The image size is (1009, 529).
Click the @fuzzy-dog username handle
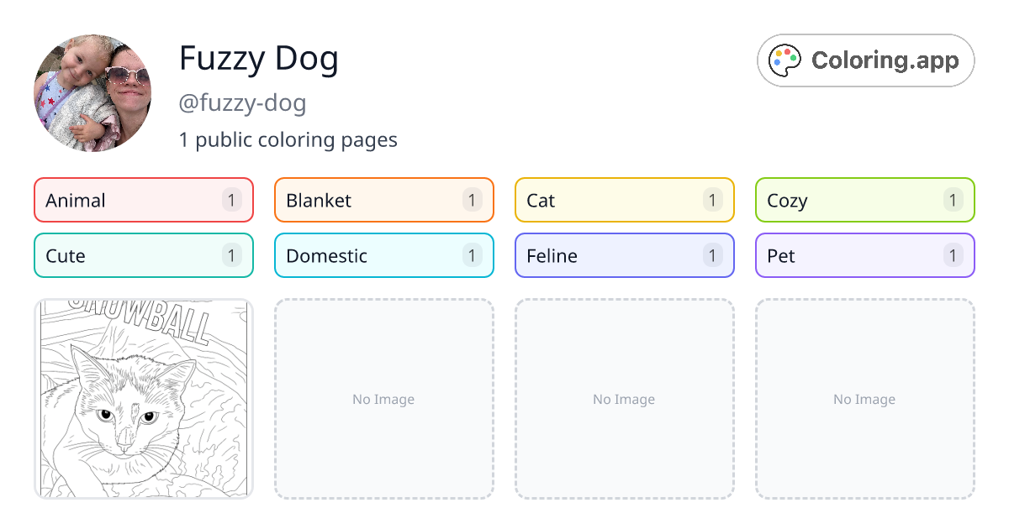pyautogui.click(x=242, y=103)
